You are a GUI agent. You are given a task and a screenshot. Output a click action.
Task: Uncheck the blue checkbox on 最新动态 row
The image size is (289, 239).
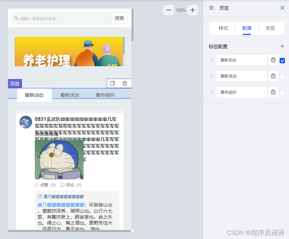283,60
